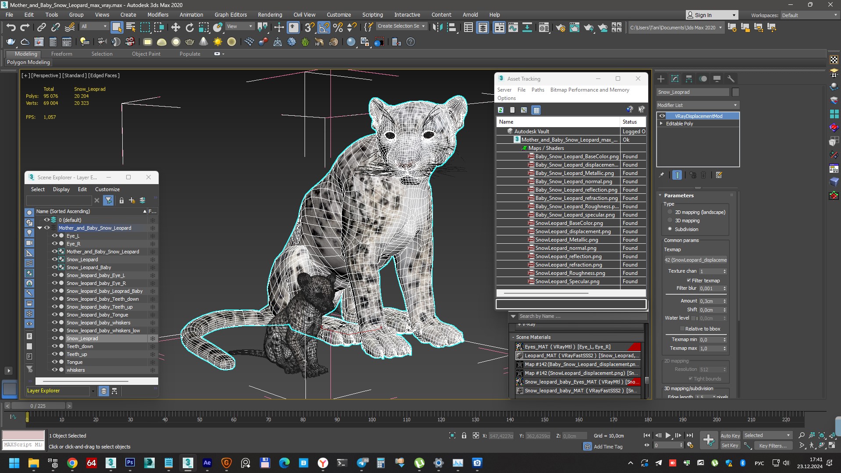Screen dimensions: 841x473
Task: Open the Motion command panel tab
Action: [x=703, y=79]
